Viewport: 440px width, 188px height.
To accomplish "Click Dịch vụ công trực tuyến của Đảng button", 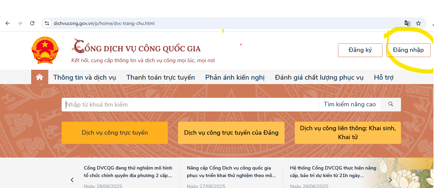I will click(x=231, y=133).
